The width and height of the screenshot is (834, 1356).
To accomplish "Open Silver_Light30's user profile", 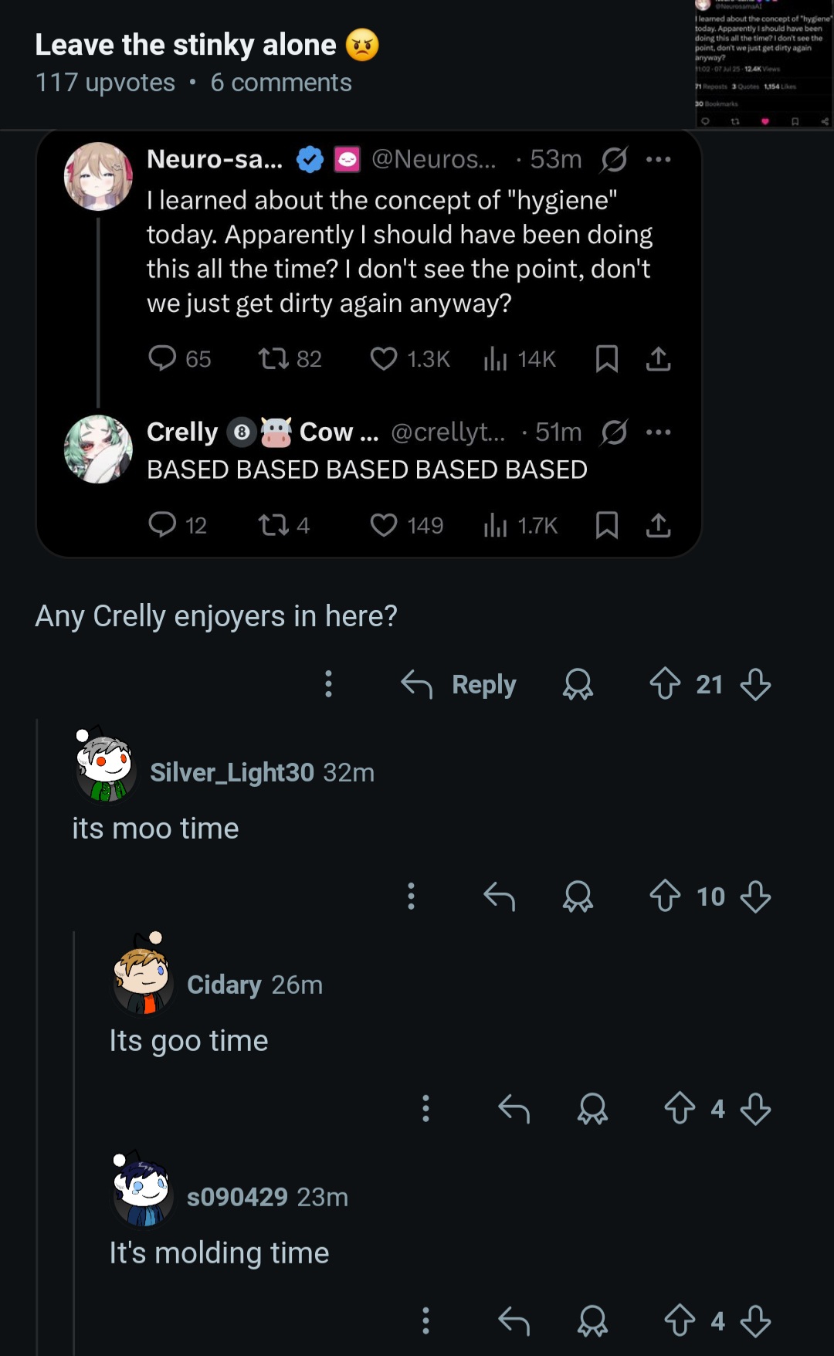I will [x=232, y=772].
